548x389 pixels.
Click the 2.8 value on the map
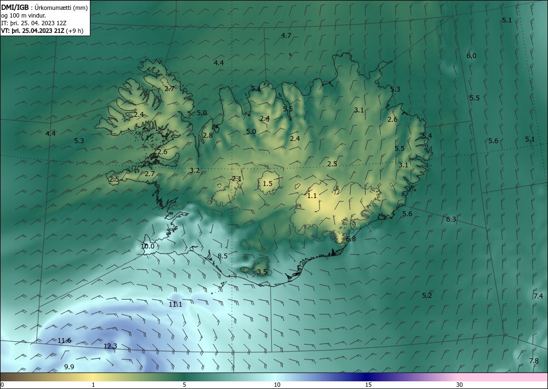click(208, 135)
